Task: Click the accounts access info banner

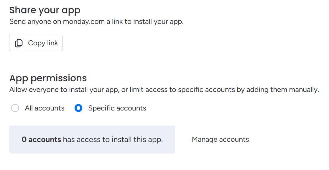Action: tap(92, 140)
